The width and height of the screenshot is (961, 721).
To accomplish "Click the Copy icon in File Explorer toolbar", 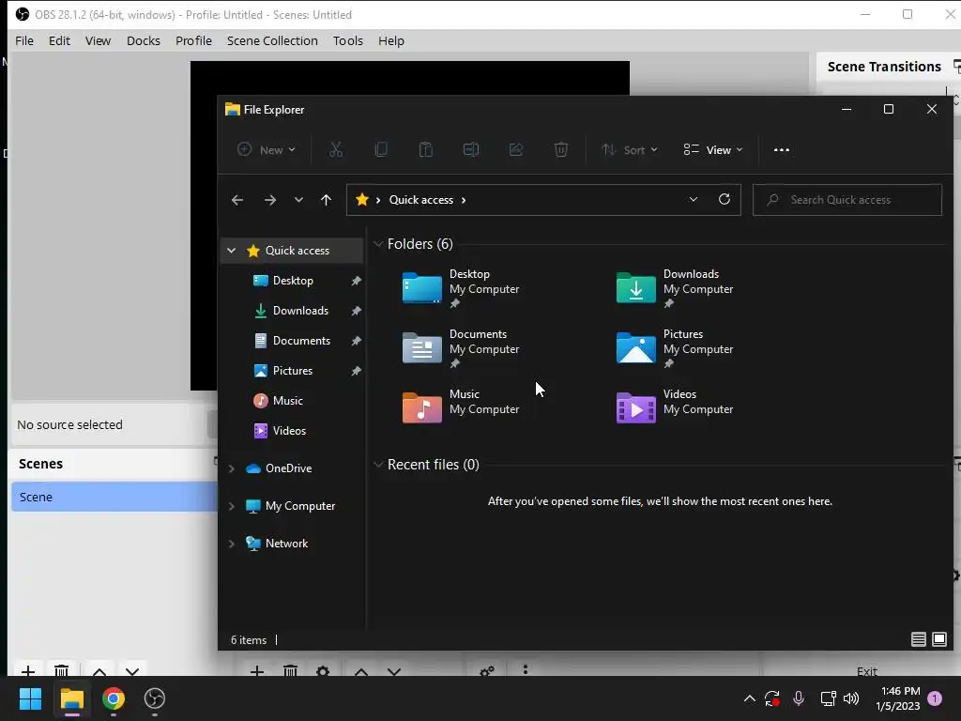I will (x=381, y=149).
